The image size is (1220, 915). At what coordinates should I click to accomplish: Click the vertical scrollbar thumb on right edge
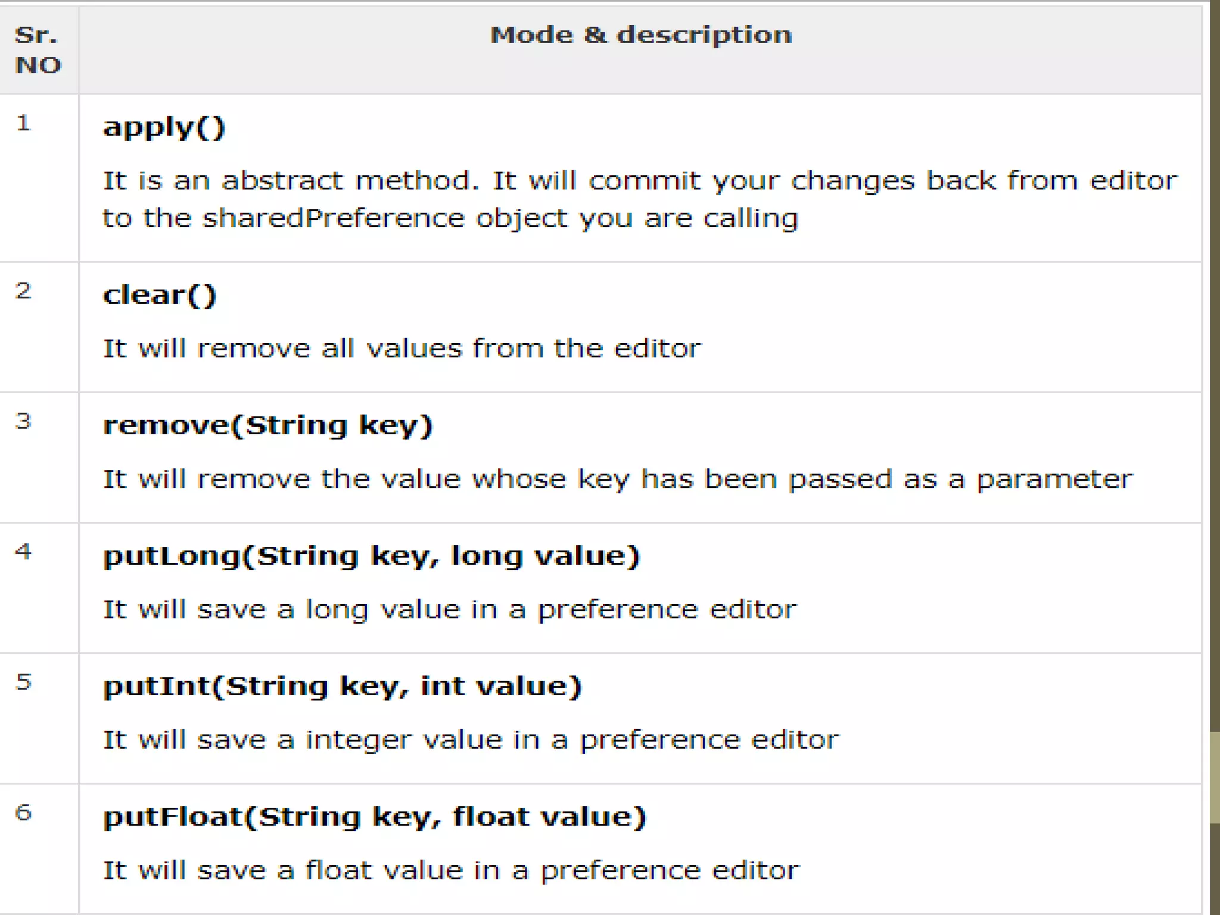click(x=1215, y=777)
